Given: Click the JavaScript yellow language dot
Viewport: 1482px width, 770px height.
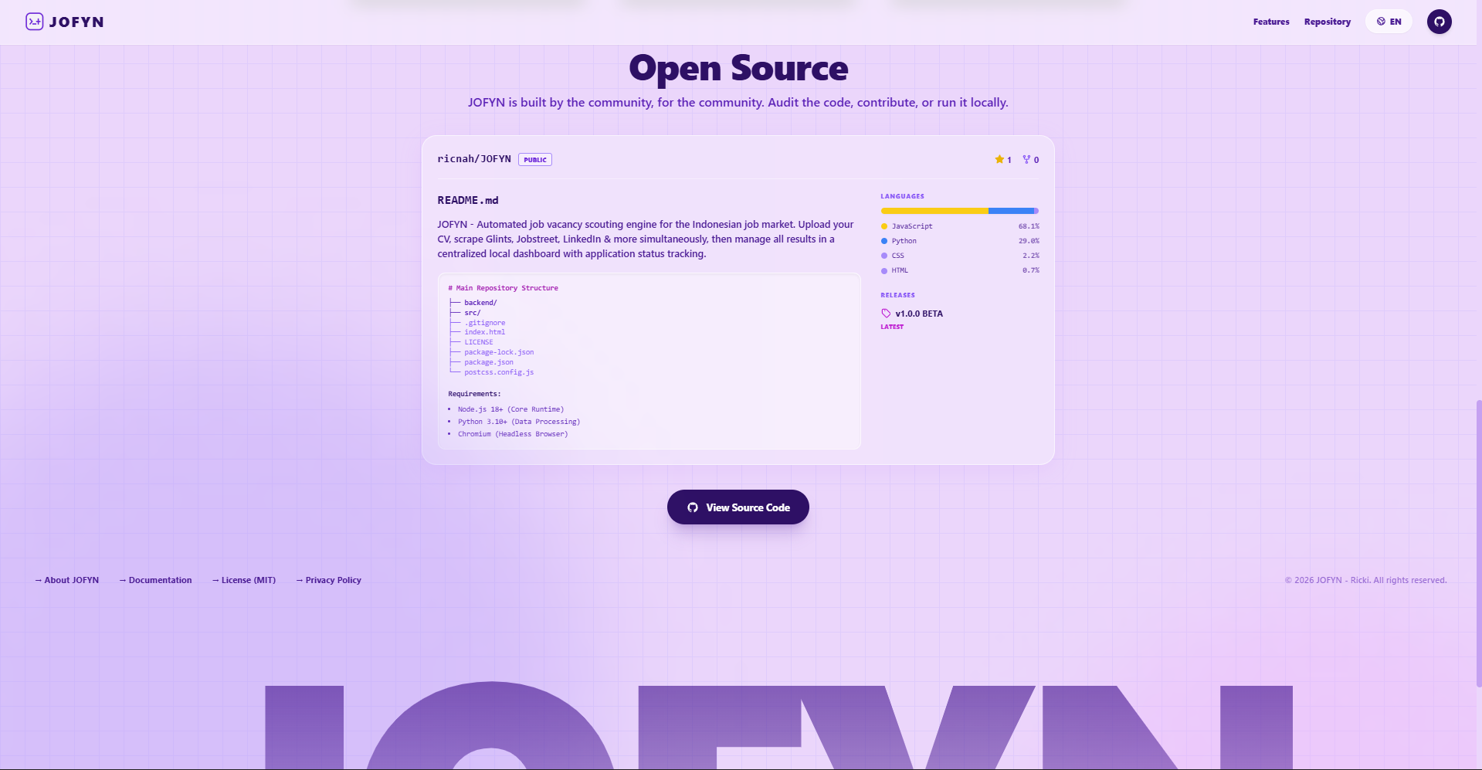Looking at the screenshot, I should (884, 226).
